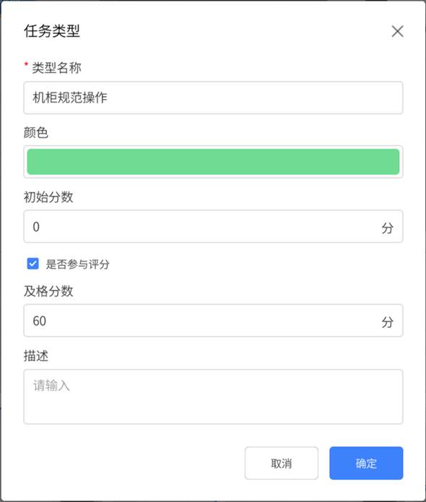The height and width of the screenshot is (502, 426).
Task: Select the 初始分数 label text
Action: 48,197
